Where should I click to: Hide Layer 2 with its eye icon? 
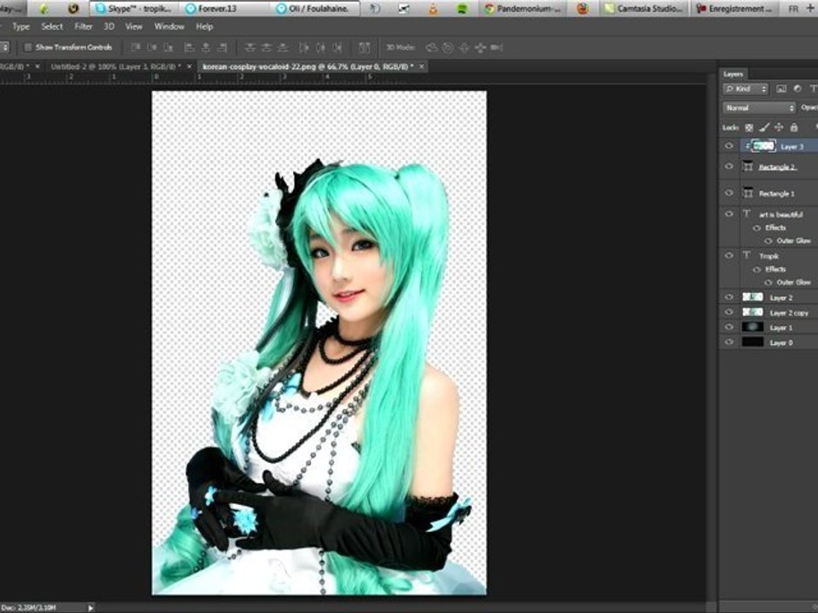729,297
